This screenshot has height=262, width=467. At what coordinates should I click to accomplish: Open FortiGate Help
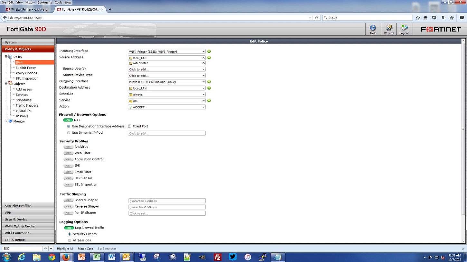373,29
